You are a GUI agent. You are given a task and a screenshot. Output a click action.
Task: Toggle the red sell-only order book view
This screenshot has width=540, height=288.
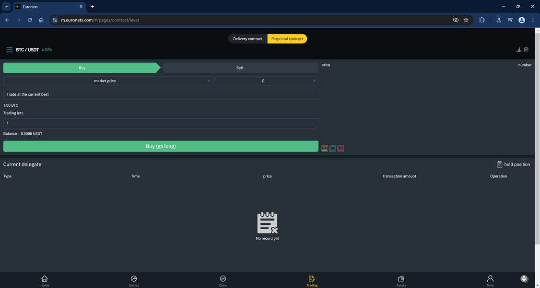[341, 148]
